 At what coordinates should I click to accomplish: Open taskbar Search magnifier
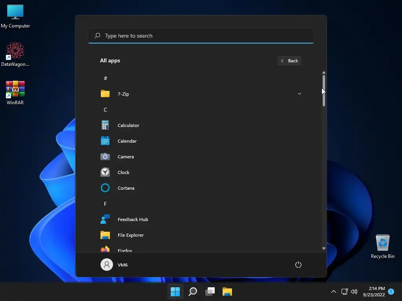[192, 292]
